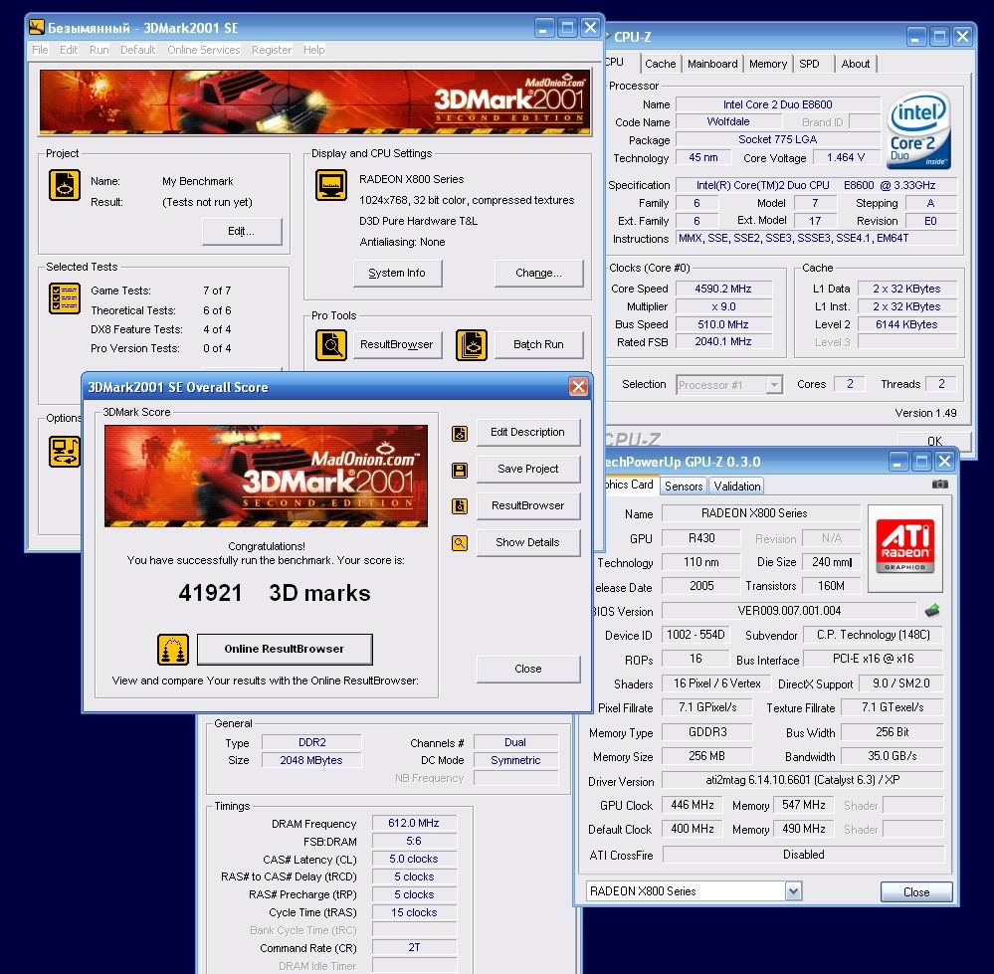The height and width of the screenshot is (974, 994).
Task: Click the Online ResultBrowser trees icon
Action: (x=173, y=650)
